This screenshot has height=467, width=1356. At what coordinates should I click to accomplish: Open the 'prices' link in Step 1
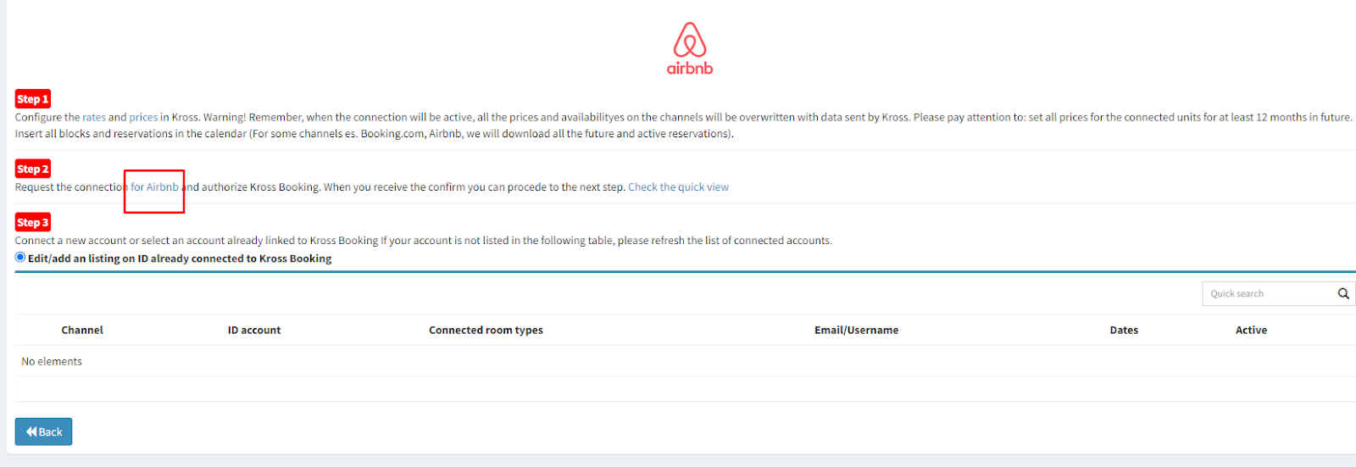pyautogui.click(x=143, y=118)
